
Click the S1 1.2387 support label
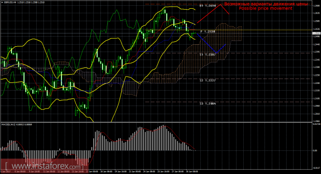tap(208, 55)
